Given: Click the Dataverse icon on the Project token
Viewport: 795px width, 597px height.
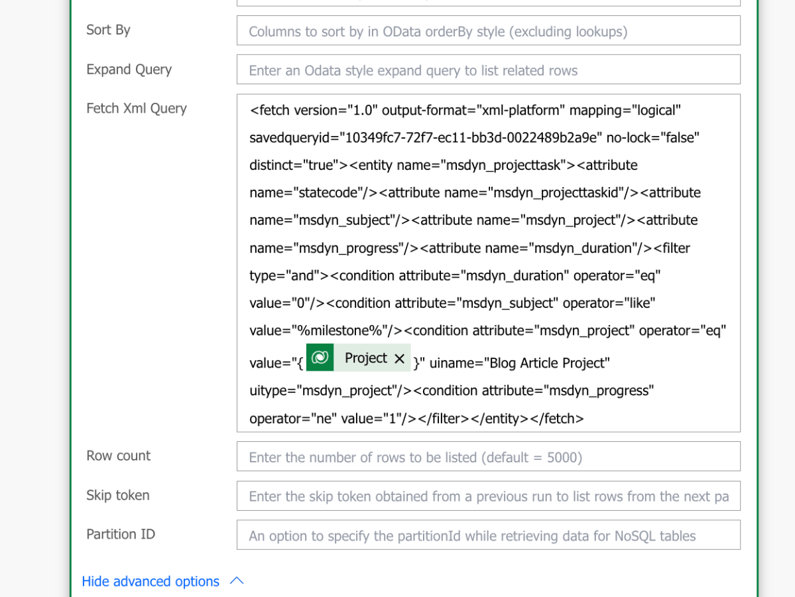Looking at the screenshot, I should [320, 358].
